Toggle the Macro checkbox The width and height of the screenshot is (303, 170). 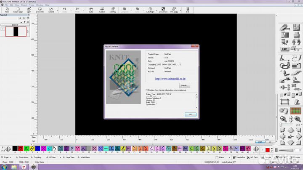(x=217, y=157)
